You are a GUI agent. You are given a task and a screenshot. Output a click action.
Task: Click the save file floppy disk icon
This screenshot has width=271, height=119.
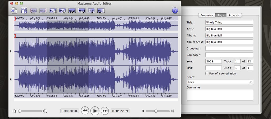click(x=24, y=11)
